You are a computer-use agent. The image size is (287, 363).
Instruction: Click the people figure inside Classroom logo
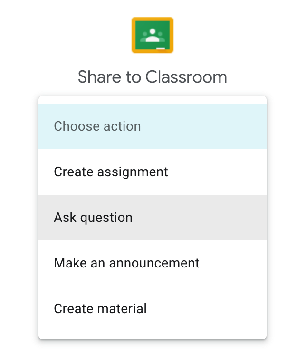pyautogui.click(x=153, y=35)
